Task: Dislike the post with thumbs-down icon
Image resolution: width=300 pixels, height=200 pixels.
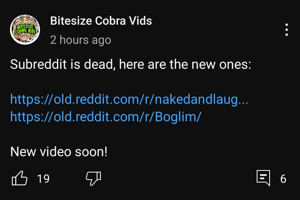Action: click(93, 178)
